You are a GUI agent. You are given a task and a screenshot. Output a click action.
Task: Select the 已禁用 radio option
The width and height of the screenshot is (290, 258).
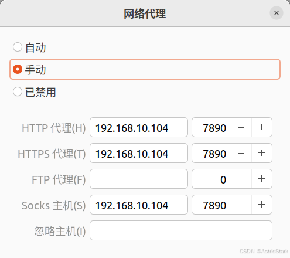pos(18,91)
